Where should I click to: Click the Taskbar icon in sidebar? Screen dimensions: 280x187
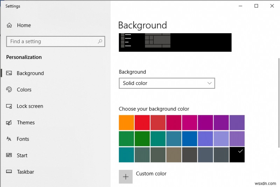pos(9,172)
